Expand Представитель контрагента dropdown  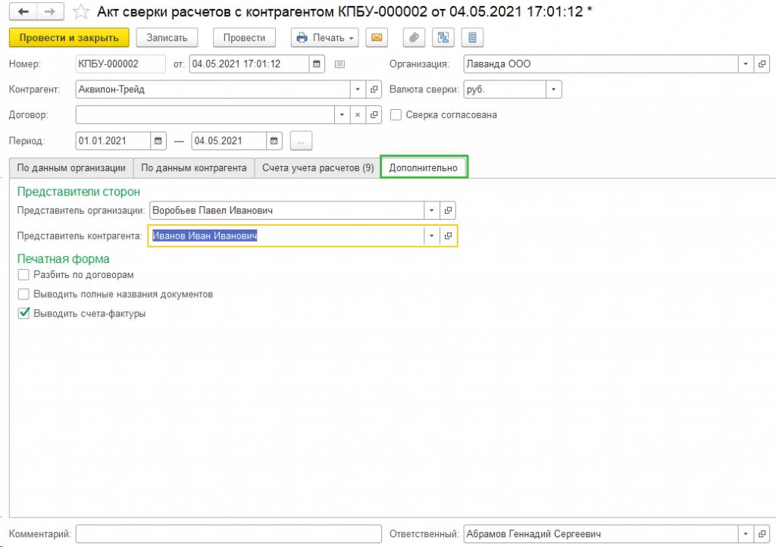431,236
